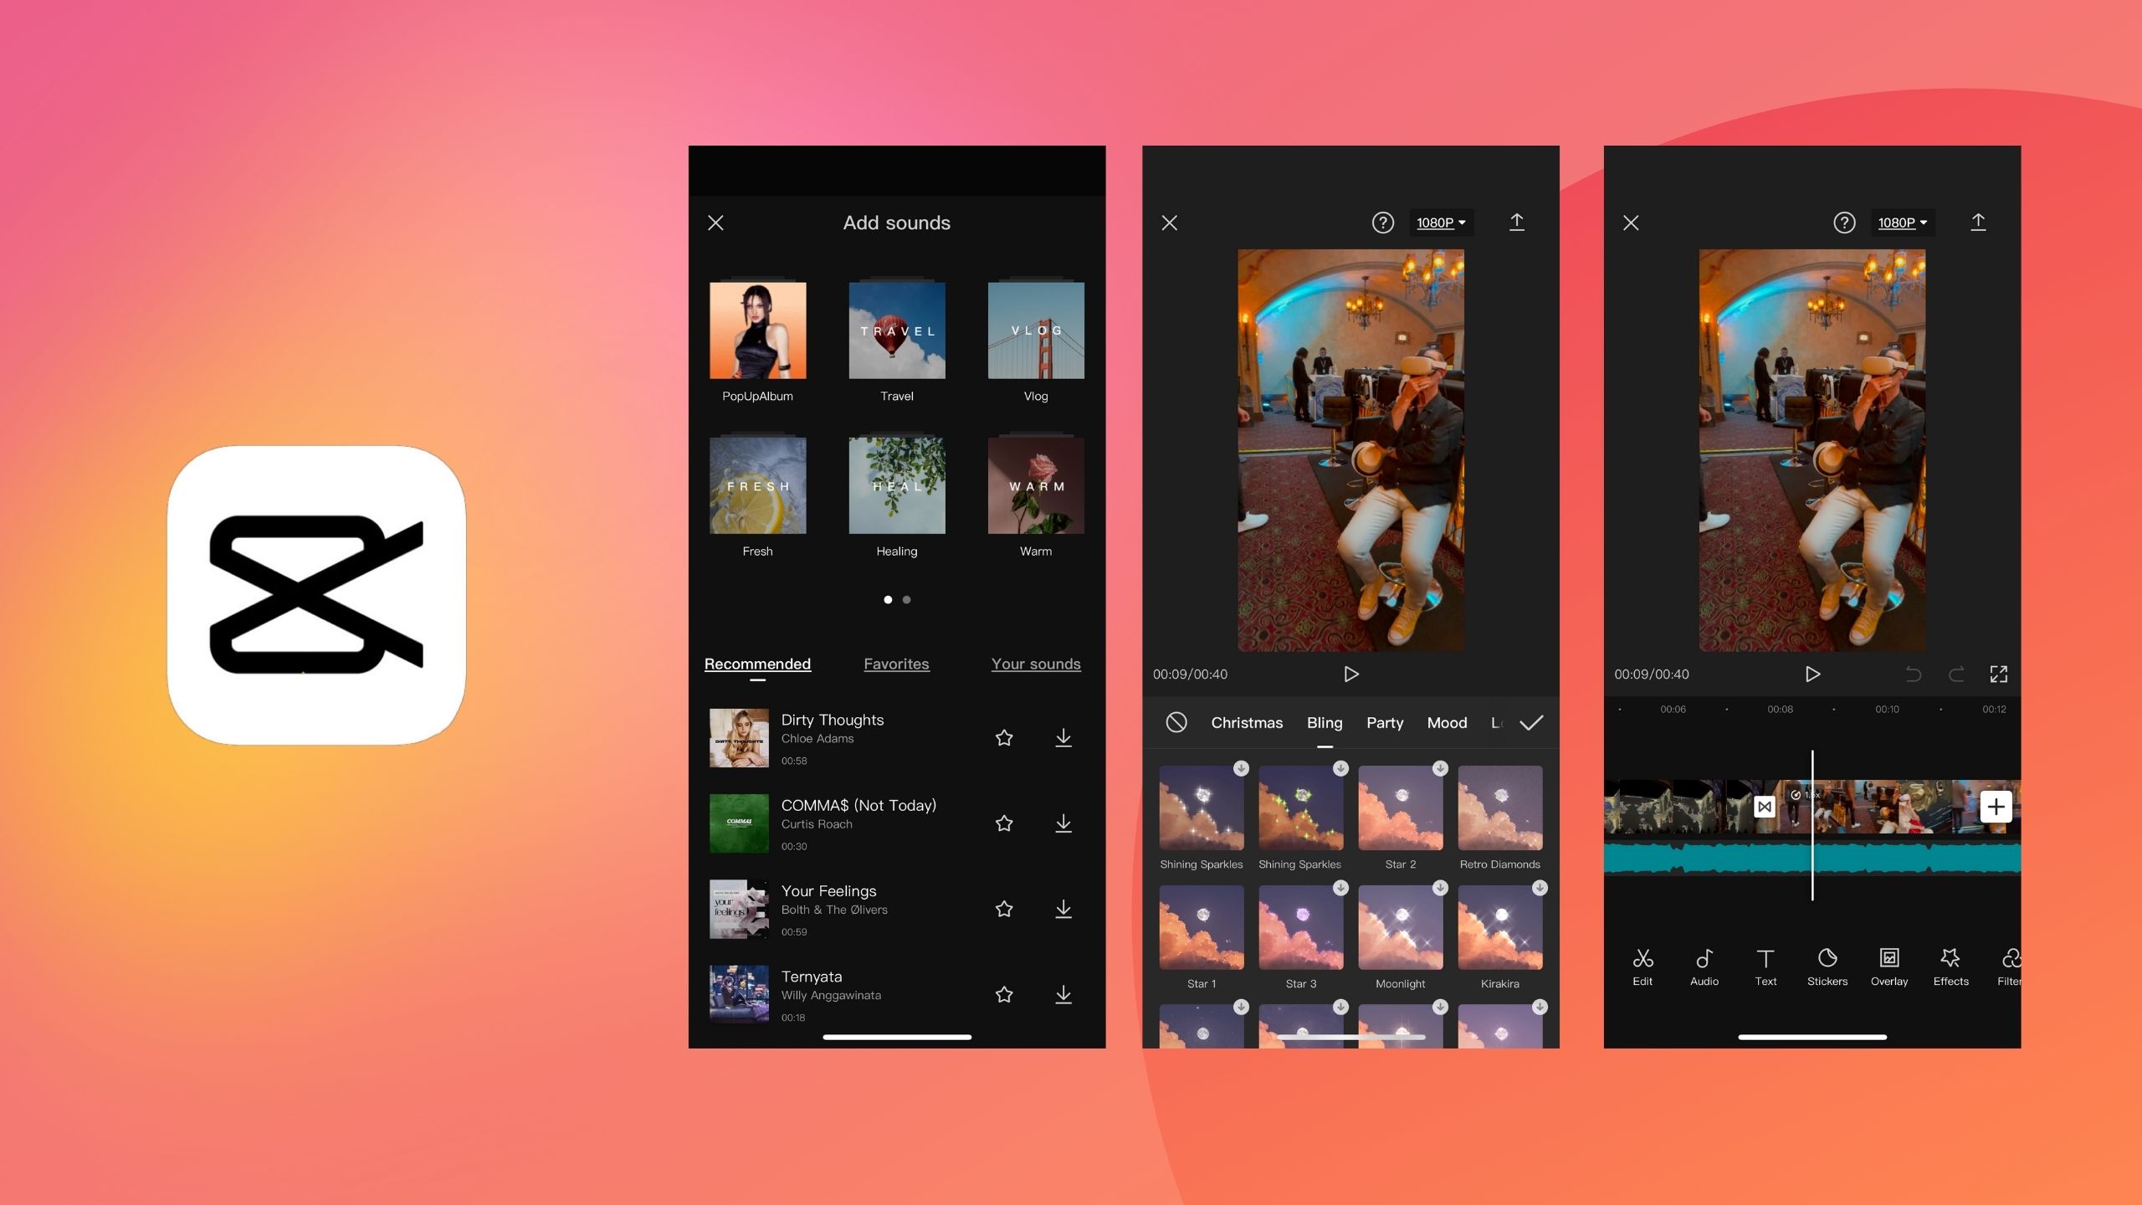Star the track COMMA$ (Not Today)
Viewport: 2142px width, 1205px height.
point(1003,823)
